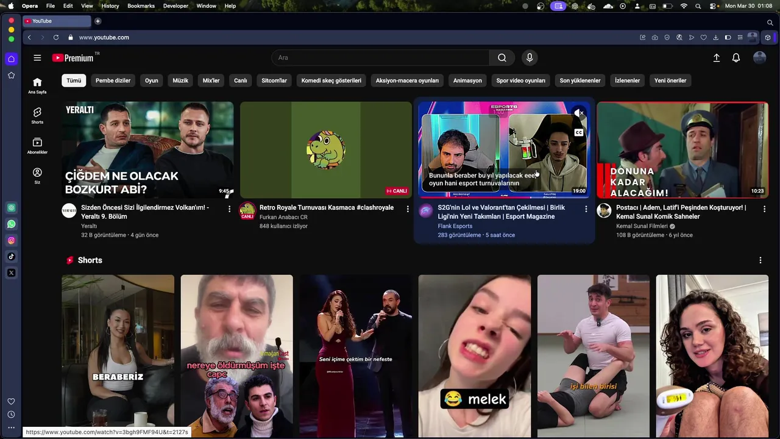Open the Donuna Kadar Alacağım thumbnail

point(682,150)
